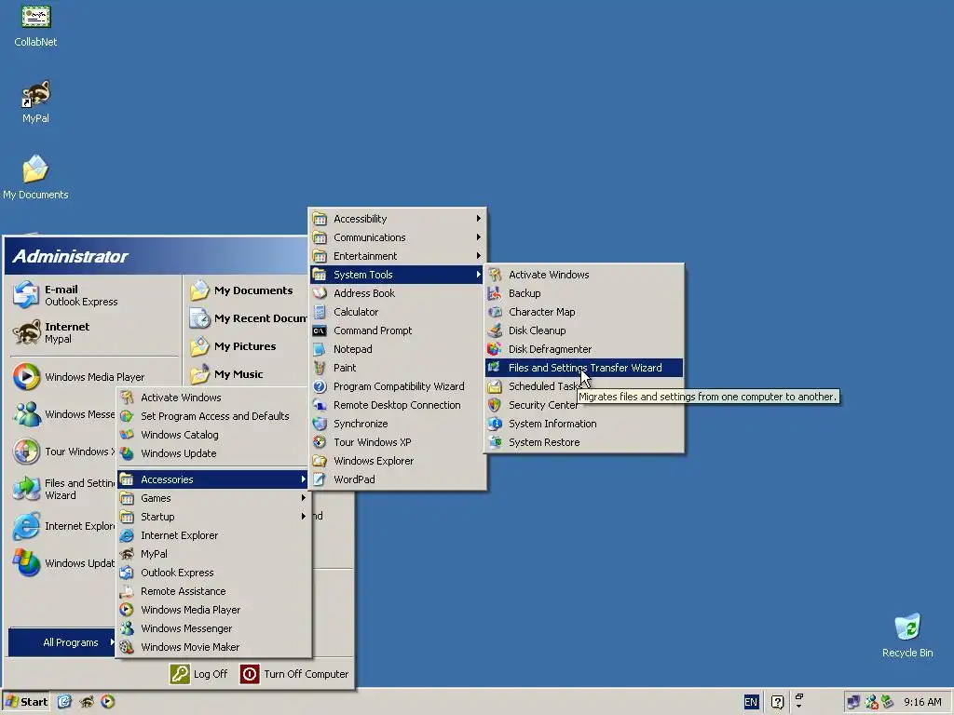Open the CollabNet desktop icon

tap(36, 25)
